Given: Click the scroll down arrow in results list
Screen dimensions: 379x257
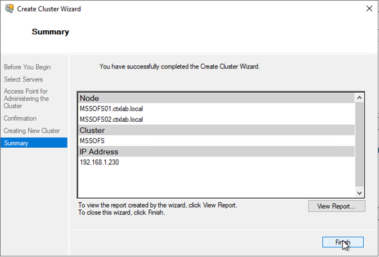Looking at the screenshot, I should click(360, 193).
